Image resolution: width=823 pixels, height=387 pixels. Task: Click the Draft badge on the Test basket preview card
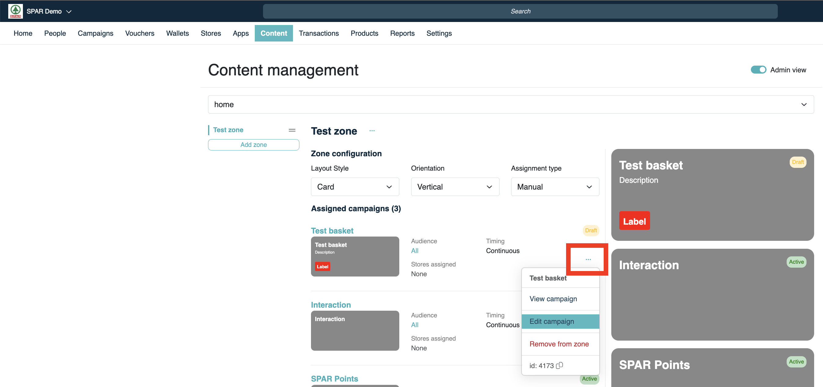[797, 162]
